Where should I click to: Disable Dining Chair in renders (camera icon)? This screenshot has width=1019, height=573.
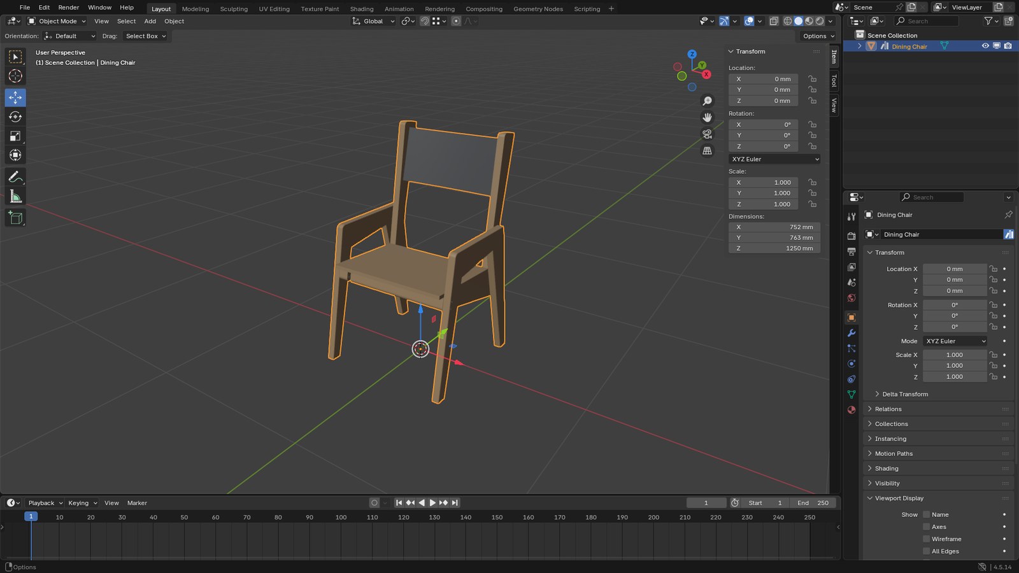[1008, 46]
